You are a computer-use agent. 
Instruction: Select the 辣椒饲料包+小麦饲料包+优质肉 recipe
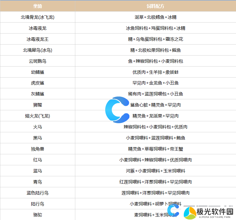(x=155, y=127)
